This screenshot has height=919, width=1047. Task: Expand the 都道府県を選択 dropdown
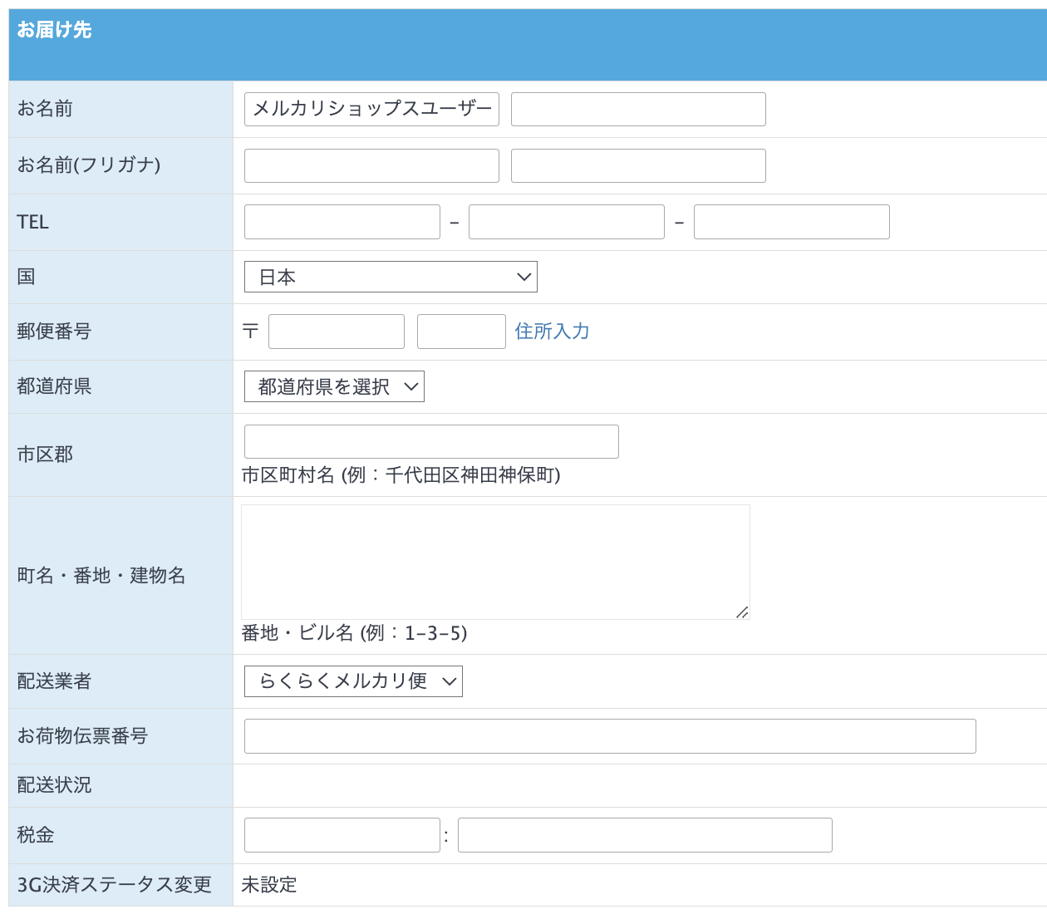[334, 386]
